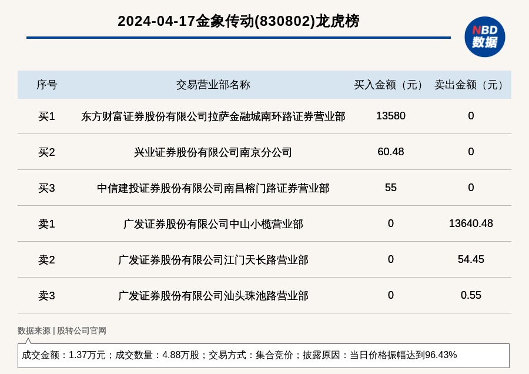Viewport: 529px width, 374px height.
Task: Select the 卖1 row label
Action: tap(46, 224)
